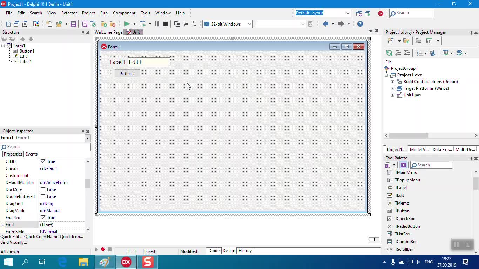Toggle the Ctl3D property checkbox

(x=43, y=161)
